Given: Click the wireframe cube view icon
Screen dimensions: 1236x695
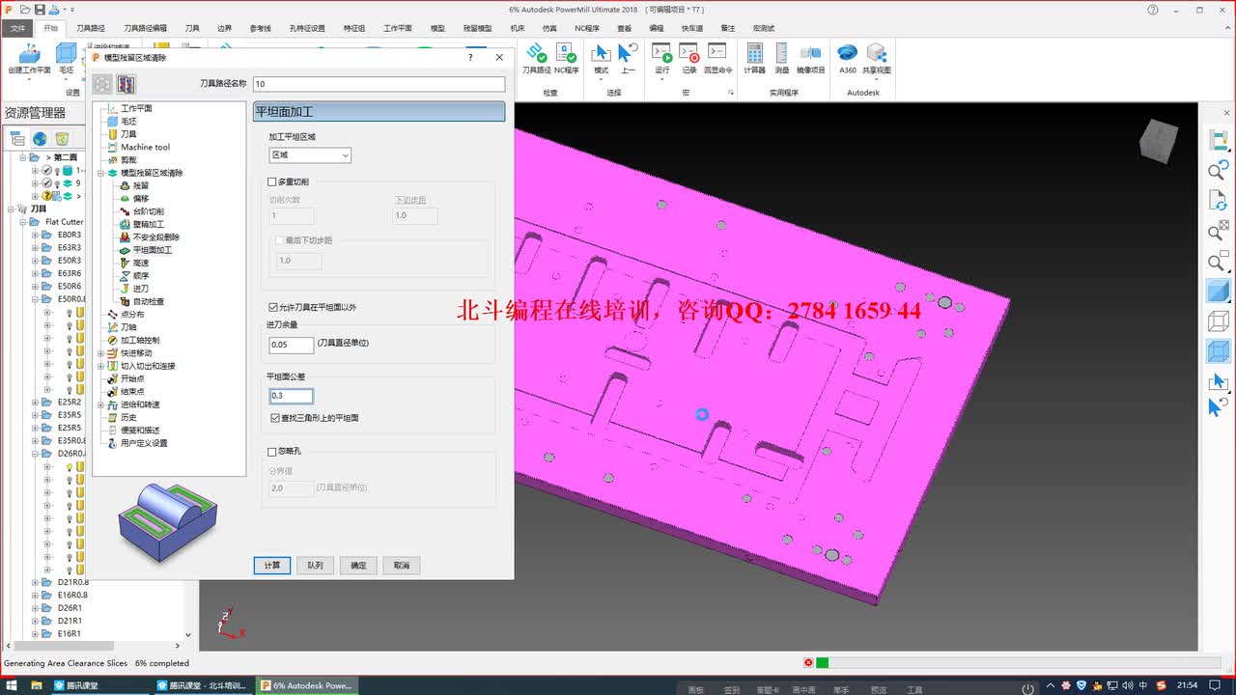Looking at the screenshot, I should 1218,321.
